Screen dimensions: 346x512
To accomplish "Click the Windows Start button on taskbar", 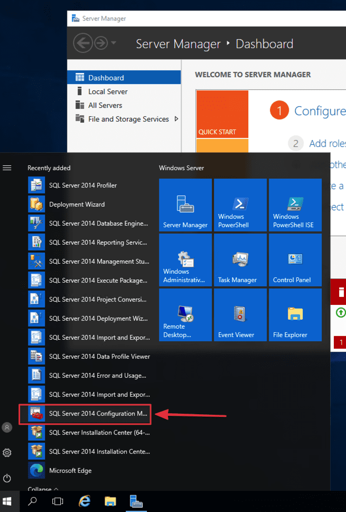I will [8, 501].
